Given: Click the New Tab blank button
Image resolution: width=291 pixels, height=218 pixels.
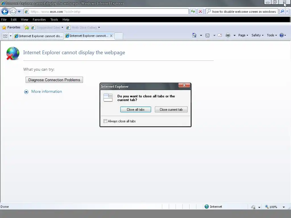Looking at the screenshot, I should (119, 36).
